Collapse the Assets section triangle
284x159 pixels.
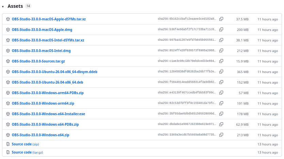(x=3, y=7)
